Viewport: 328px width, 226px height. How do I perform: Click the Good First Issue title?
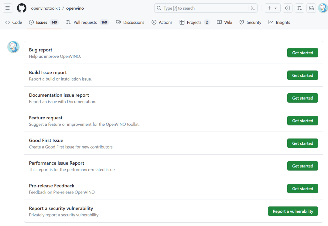coord(46,140)
